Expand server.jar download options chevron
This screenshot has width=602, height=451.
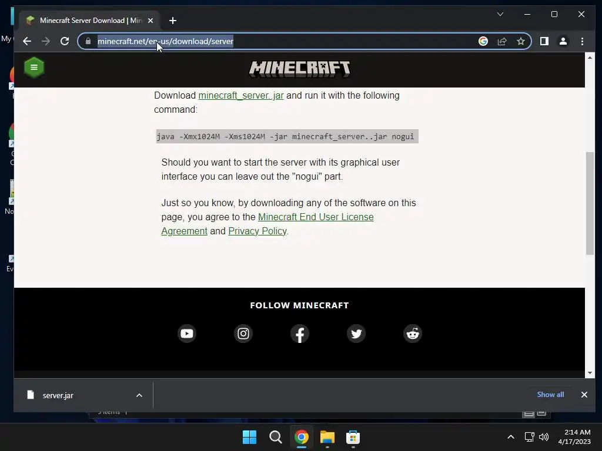[139, 395]
